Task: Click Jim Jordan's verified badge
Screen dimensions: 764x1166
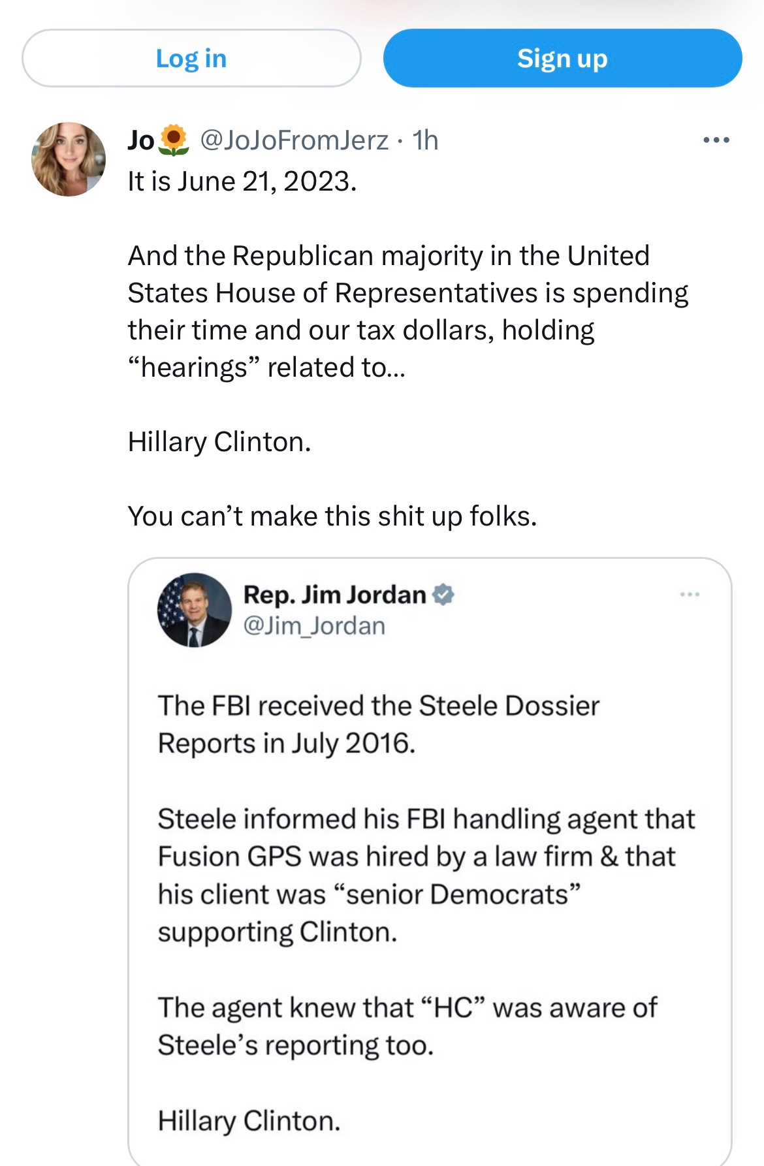Action: (x=443, y=595)
